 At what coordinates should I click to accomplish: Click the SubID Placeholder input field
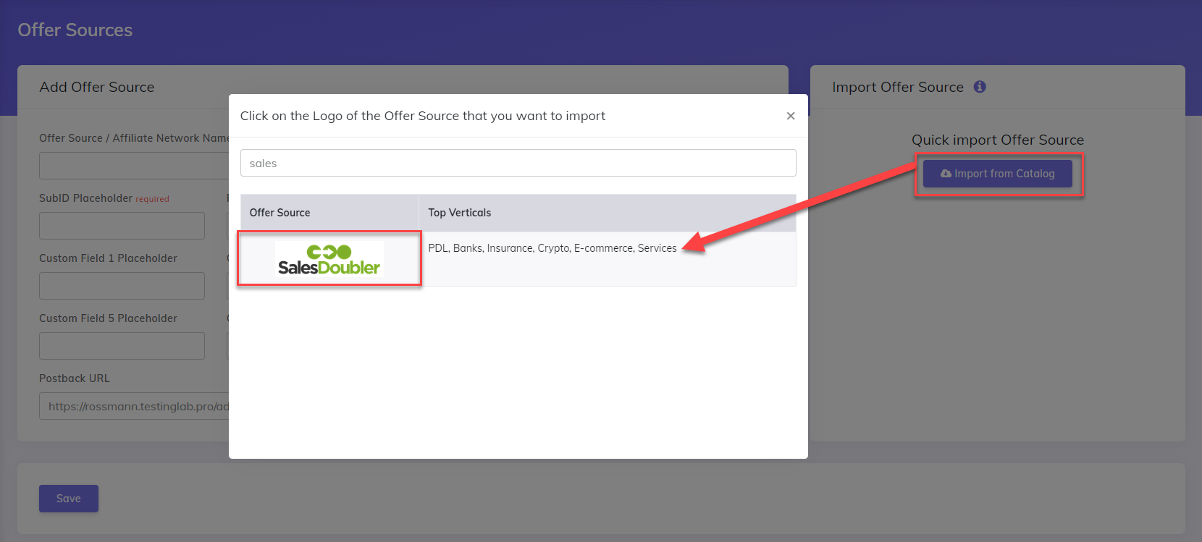coord(122,226)
